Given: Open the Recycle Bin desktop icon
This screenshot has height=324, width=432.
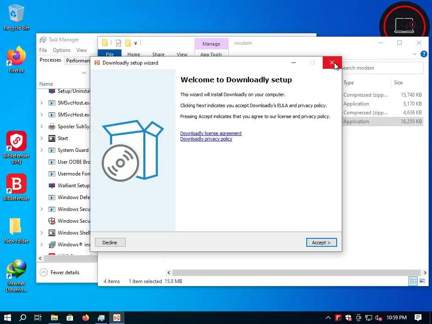Looking at the screenshot, I should coord(16,17).
